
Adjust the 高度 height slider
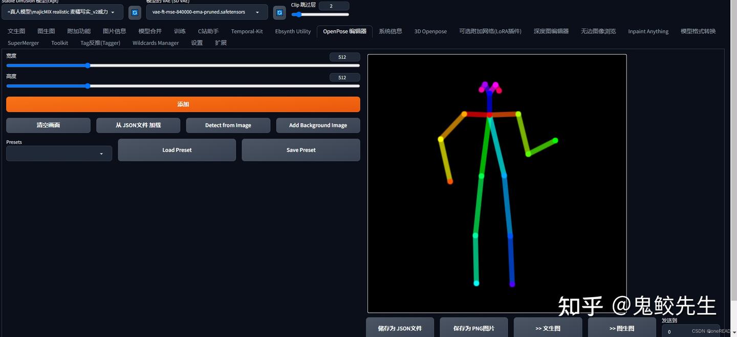(x=183, y=86)
